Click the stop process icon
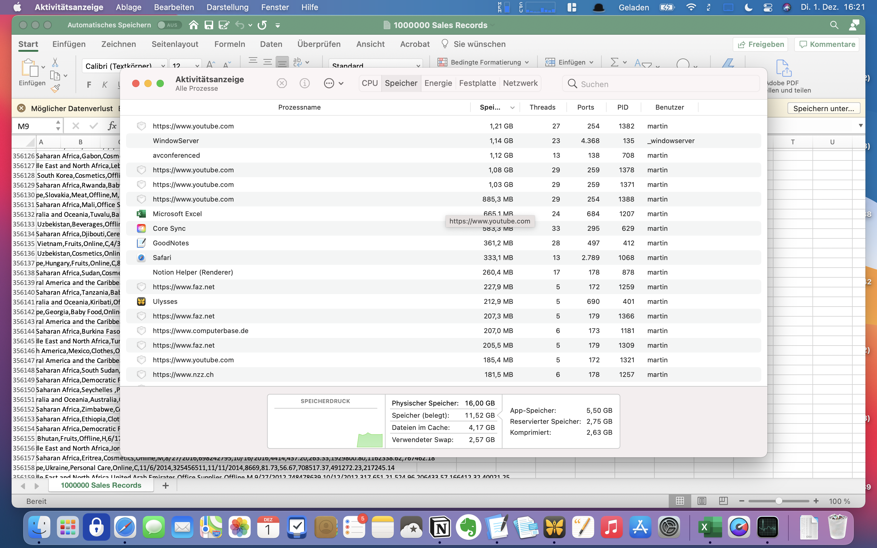The image size is (877, 548). (x=282, y=83)
